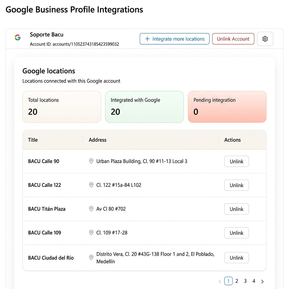Select page 1 in pagination
Screen dimensions: 289x289
click(228, 281)
